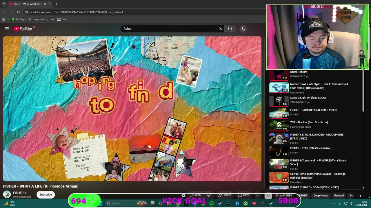The width and height of the screenshot is (371, 208).
Task: Click the title TS7 - Skanker (feat. Scrufizzer)
Action: tap(309, 122)
